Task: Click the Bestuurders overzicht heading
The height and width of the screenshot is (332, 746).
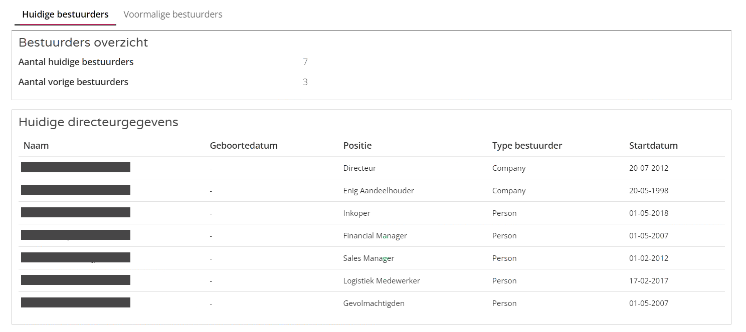Action: click(83, 43)
